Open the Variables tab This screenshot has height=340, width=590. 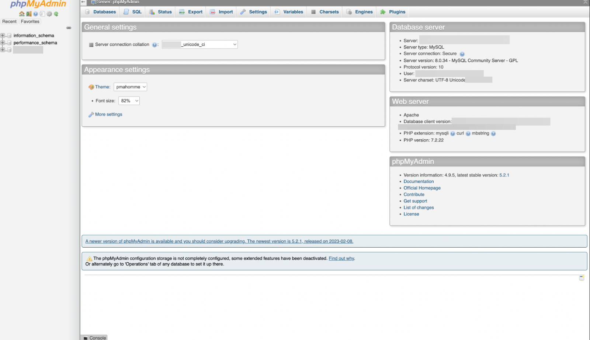point(288,12)
